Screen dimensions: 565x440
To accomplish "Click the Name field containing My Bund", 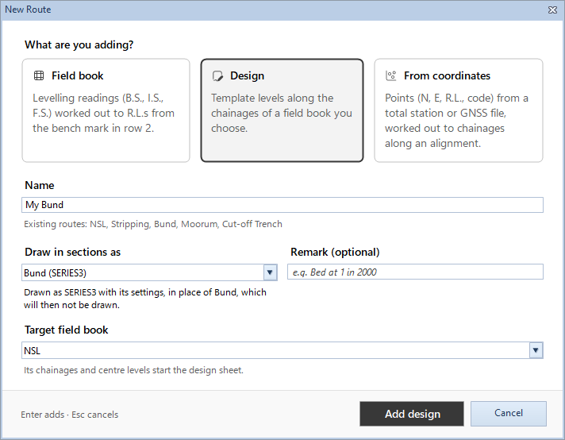I will click(282, 205).
